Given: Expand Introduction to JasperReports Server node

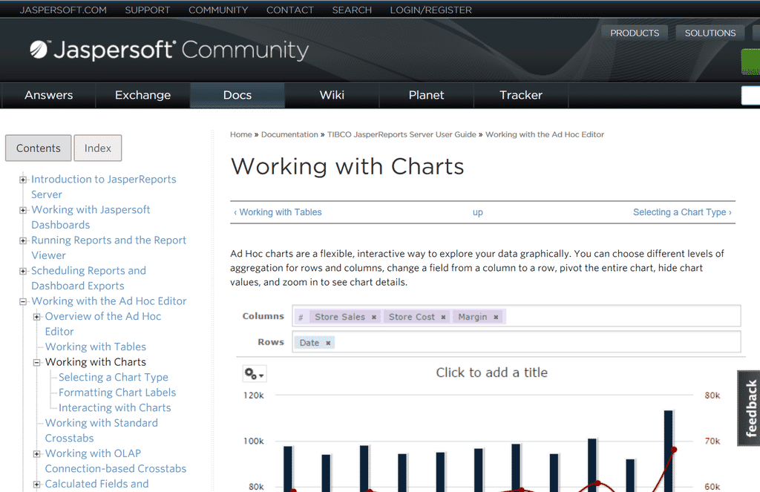Looking at the screenshot, I should click(23, 180).
